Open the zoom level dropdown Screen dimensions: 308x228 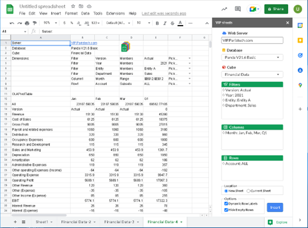pos(50,23)
